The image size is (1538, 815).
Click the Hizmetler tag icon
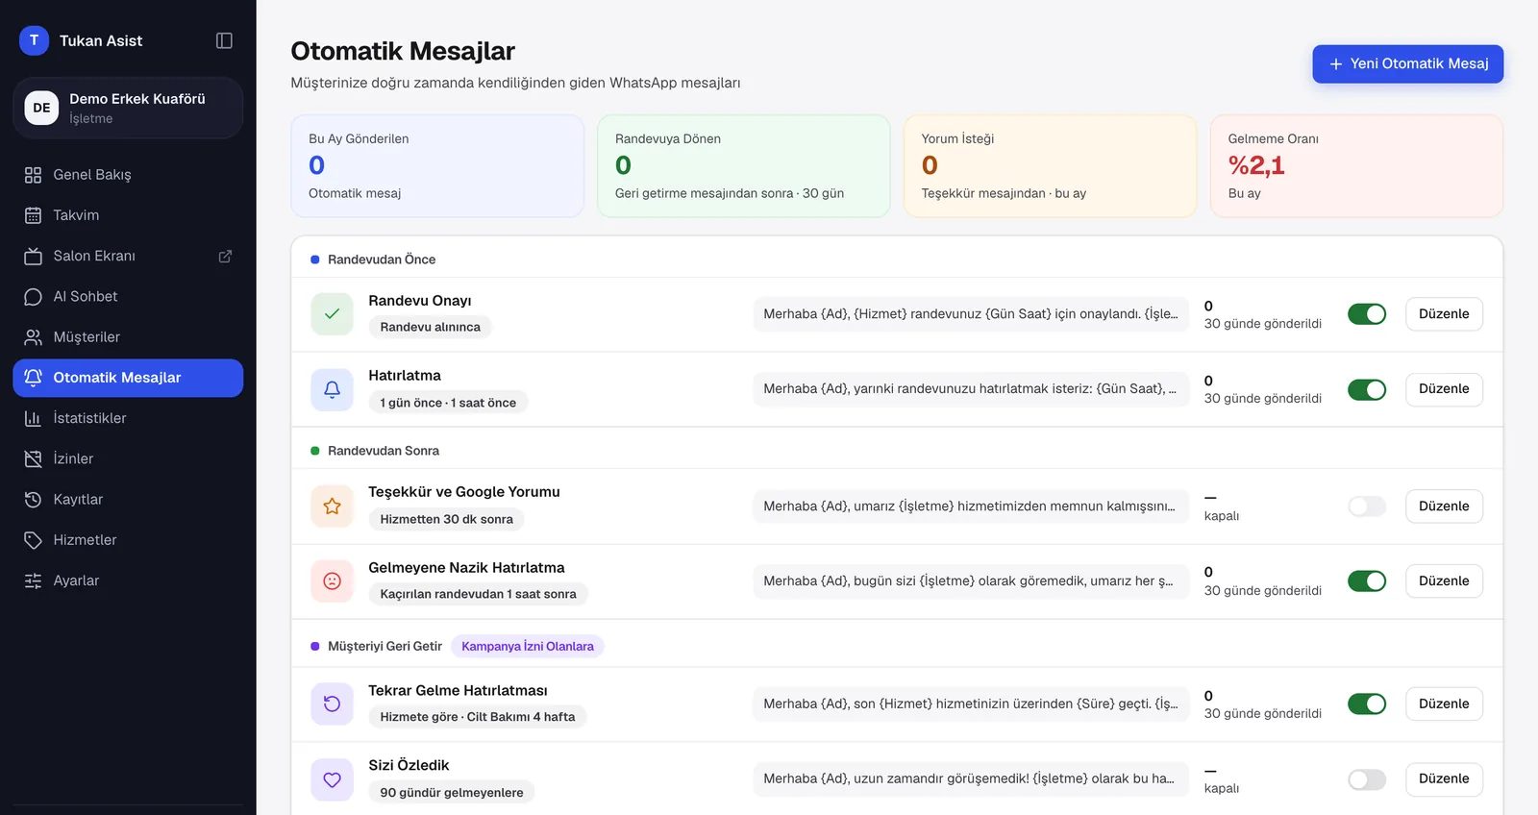pyautogui.click(x=33, y=540)
